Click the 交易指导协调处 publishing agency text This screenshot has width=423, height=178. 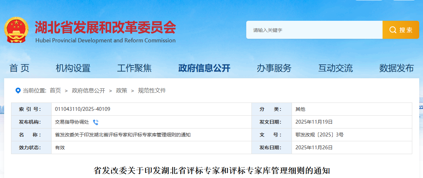click(72, 122)
